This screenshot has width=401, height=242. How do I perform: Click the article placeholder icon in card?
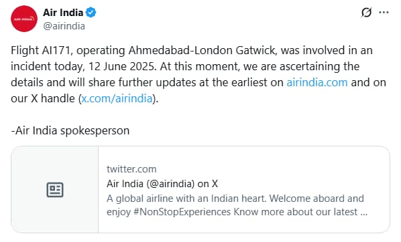(55, 190)
